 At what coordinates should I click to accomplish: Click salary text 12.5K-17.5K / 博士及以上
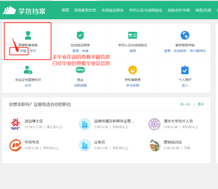44,127
